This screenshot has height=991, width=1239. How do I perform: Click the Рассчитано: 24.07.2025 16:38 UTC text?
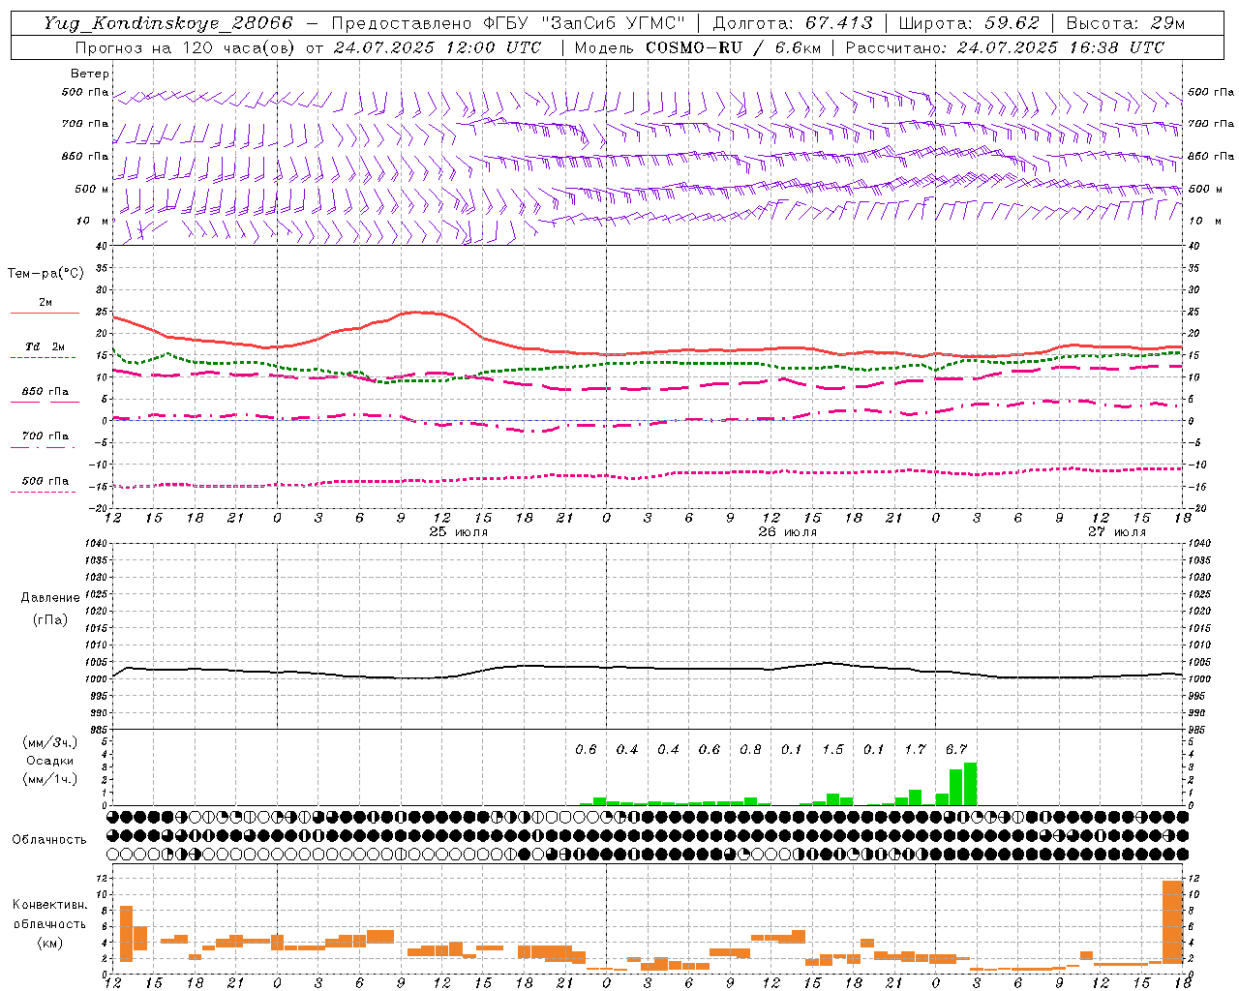click(x=1005, y=47)
